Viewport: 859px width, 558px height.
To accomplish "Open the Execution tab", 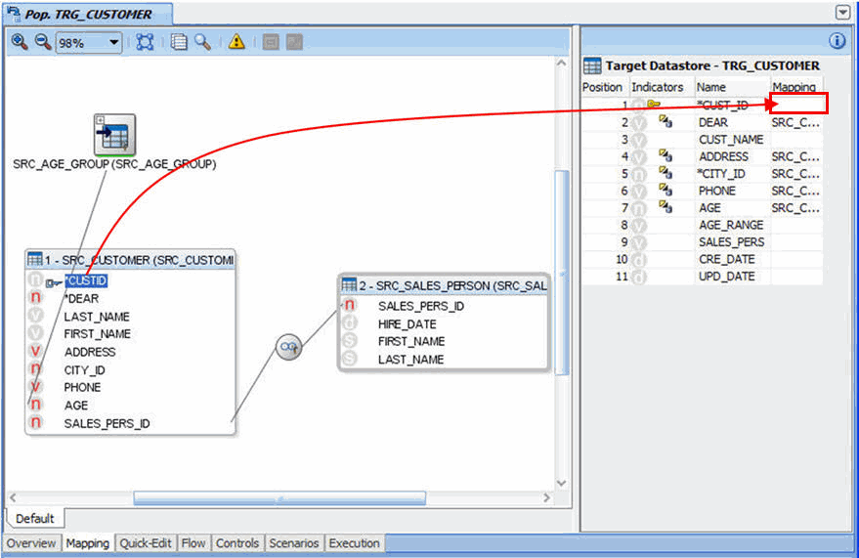I will [x=354, y=543].
